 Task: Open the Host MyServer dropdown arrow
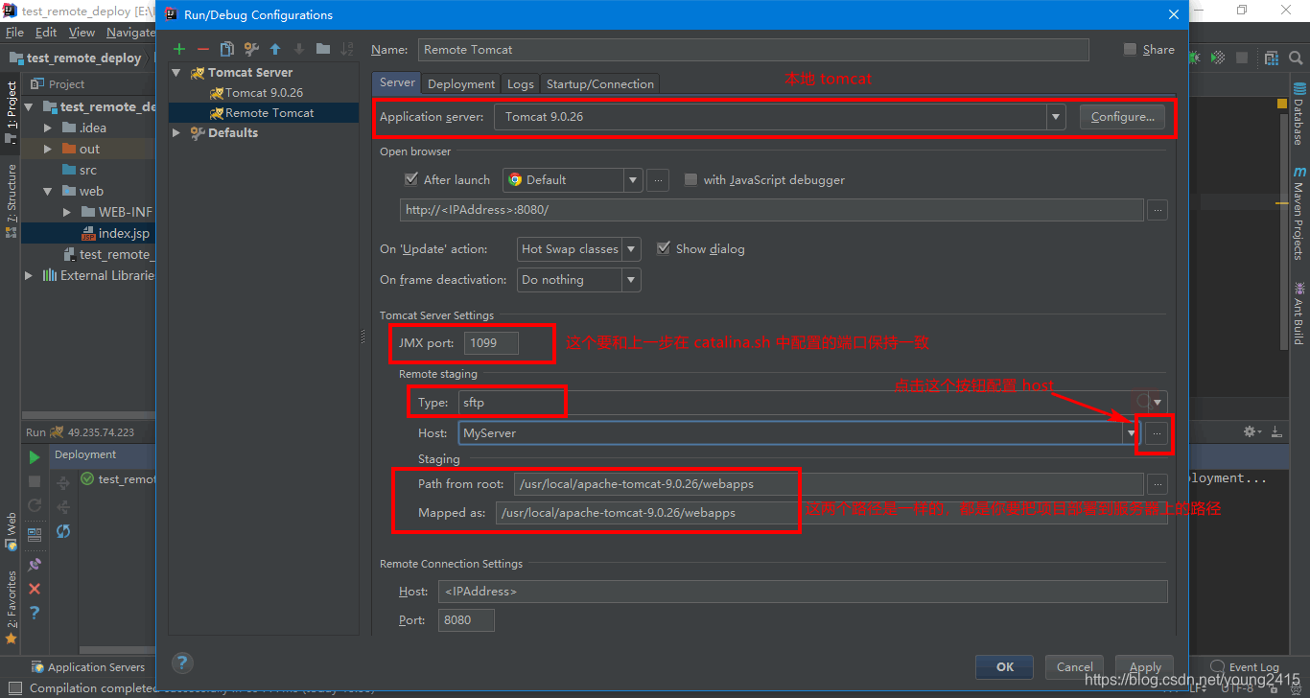(1131, 433)
